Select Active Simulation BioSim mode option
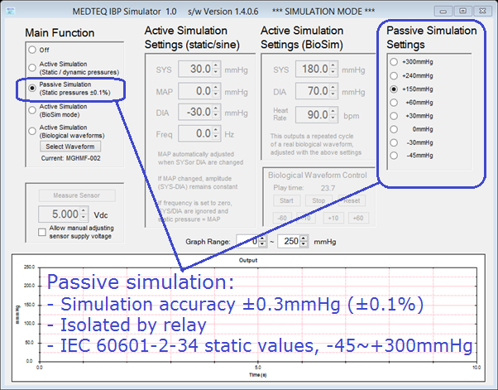Viewport: 498px width, 390px height. [x=32, y=110]
